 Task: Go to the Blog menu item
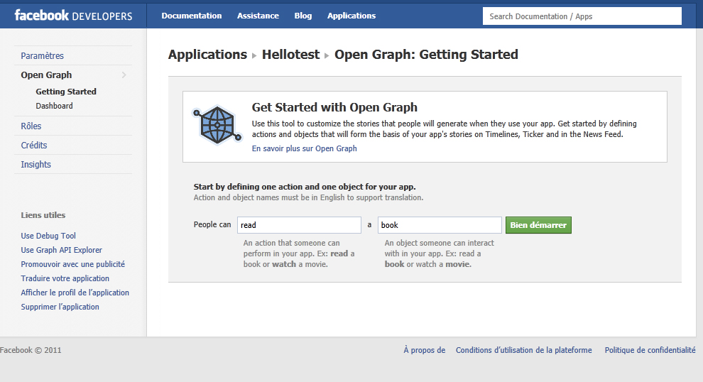point(303,16)
